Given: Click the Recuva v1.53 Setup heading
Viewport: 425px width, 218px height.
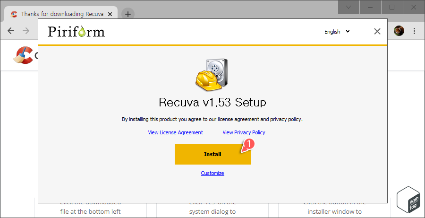Looking at the screenshot, I should click(x=212, y=103).
